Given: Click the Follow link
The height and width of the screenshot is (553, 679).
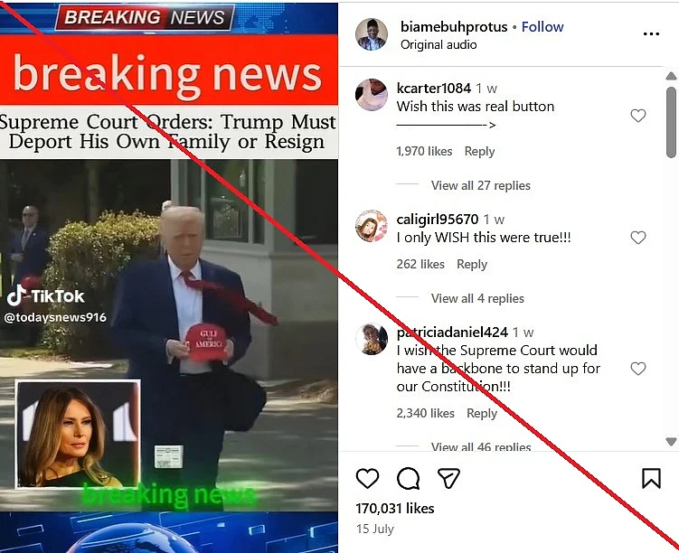Looking at the screenshot, I should [542, 27].
